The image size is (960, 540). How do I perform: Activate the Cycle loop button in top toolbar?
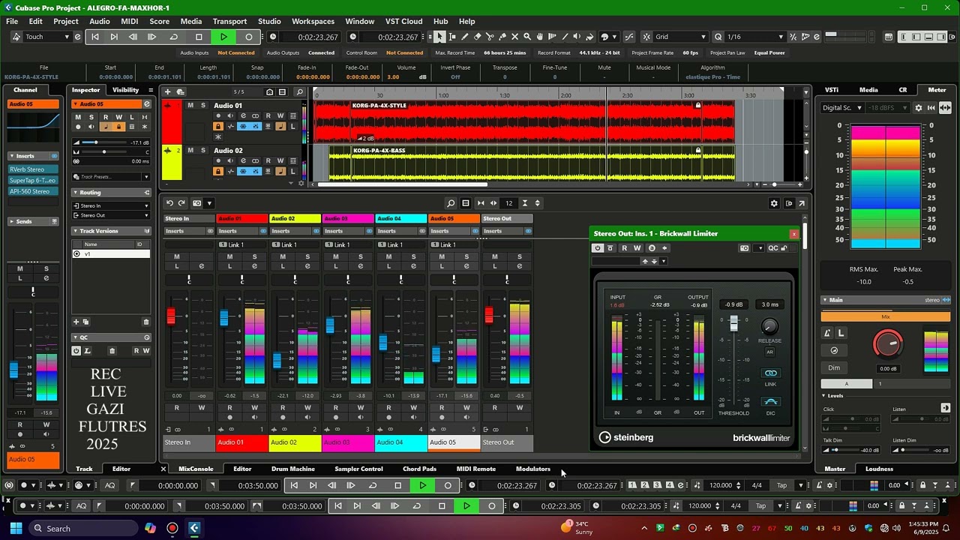coord(174,37)
